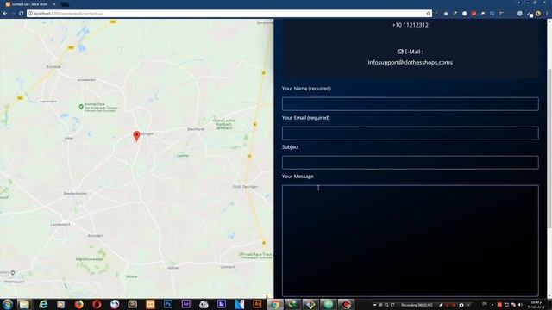Open Windows Start menu orb
The height and width of the screenshot is (310, 552).
[8, 304]
